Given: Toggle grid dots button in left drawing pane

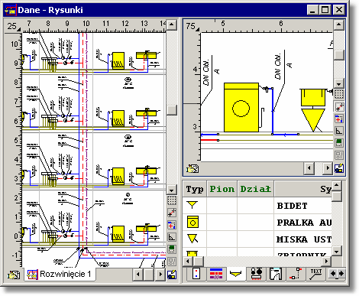Looking at the screenshot, I should pyautogui.click(x=172, y=200).
